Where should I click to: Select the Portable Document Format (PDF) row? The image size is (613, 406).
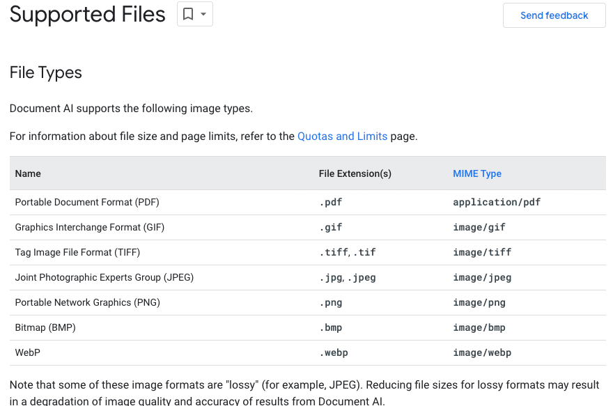tap(308, 203)
